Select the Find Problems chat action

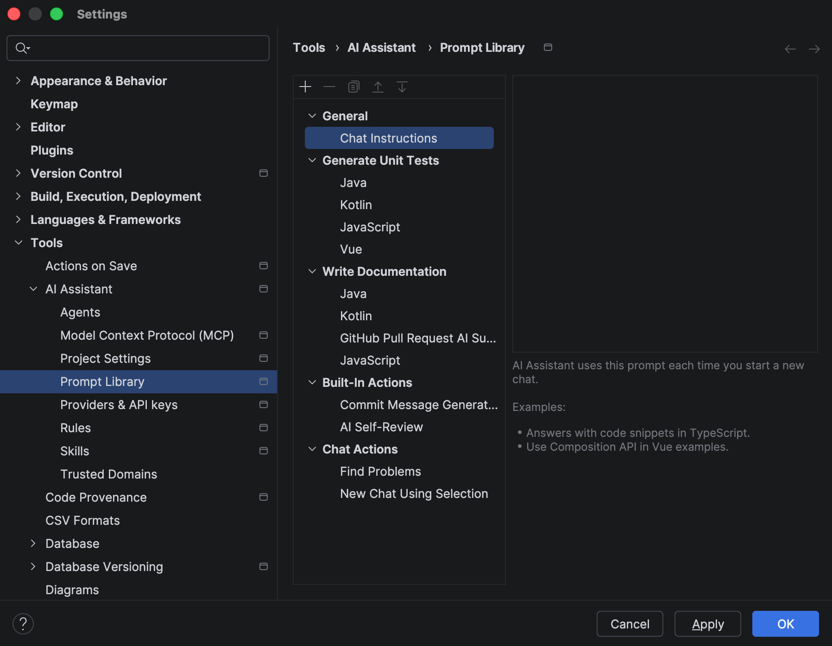[x=380, y=471]
